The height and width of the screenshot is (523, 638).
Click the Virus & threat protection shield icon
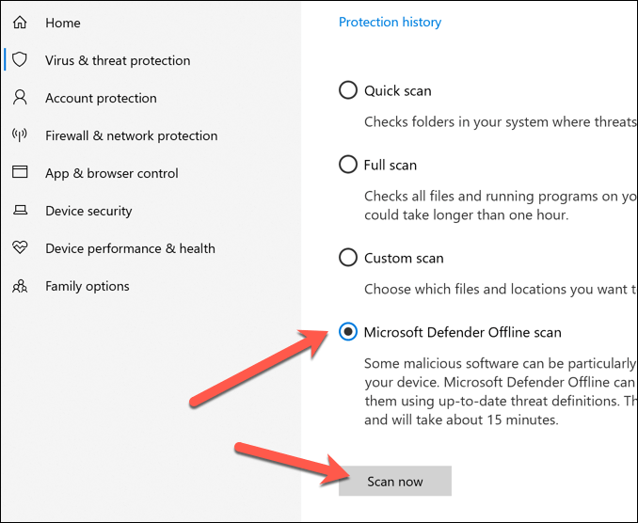[19, 60]
